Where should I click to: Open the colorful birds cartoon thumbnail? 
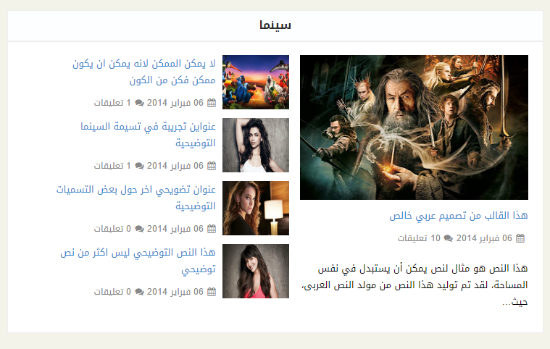coord(256,82)
